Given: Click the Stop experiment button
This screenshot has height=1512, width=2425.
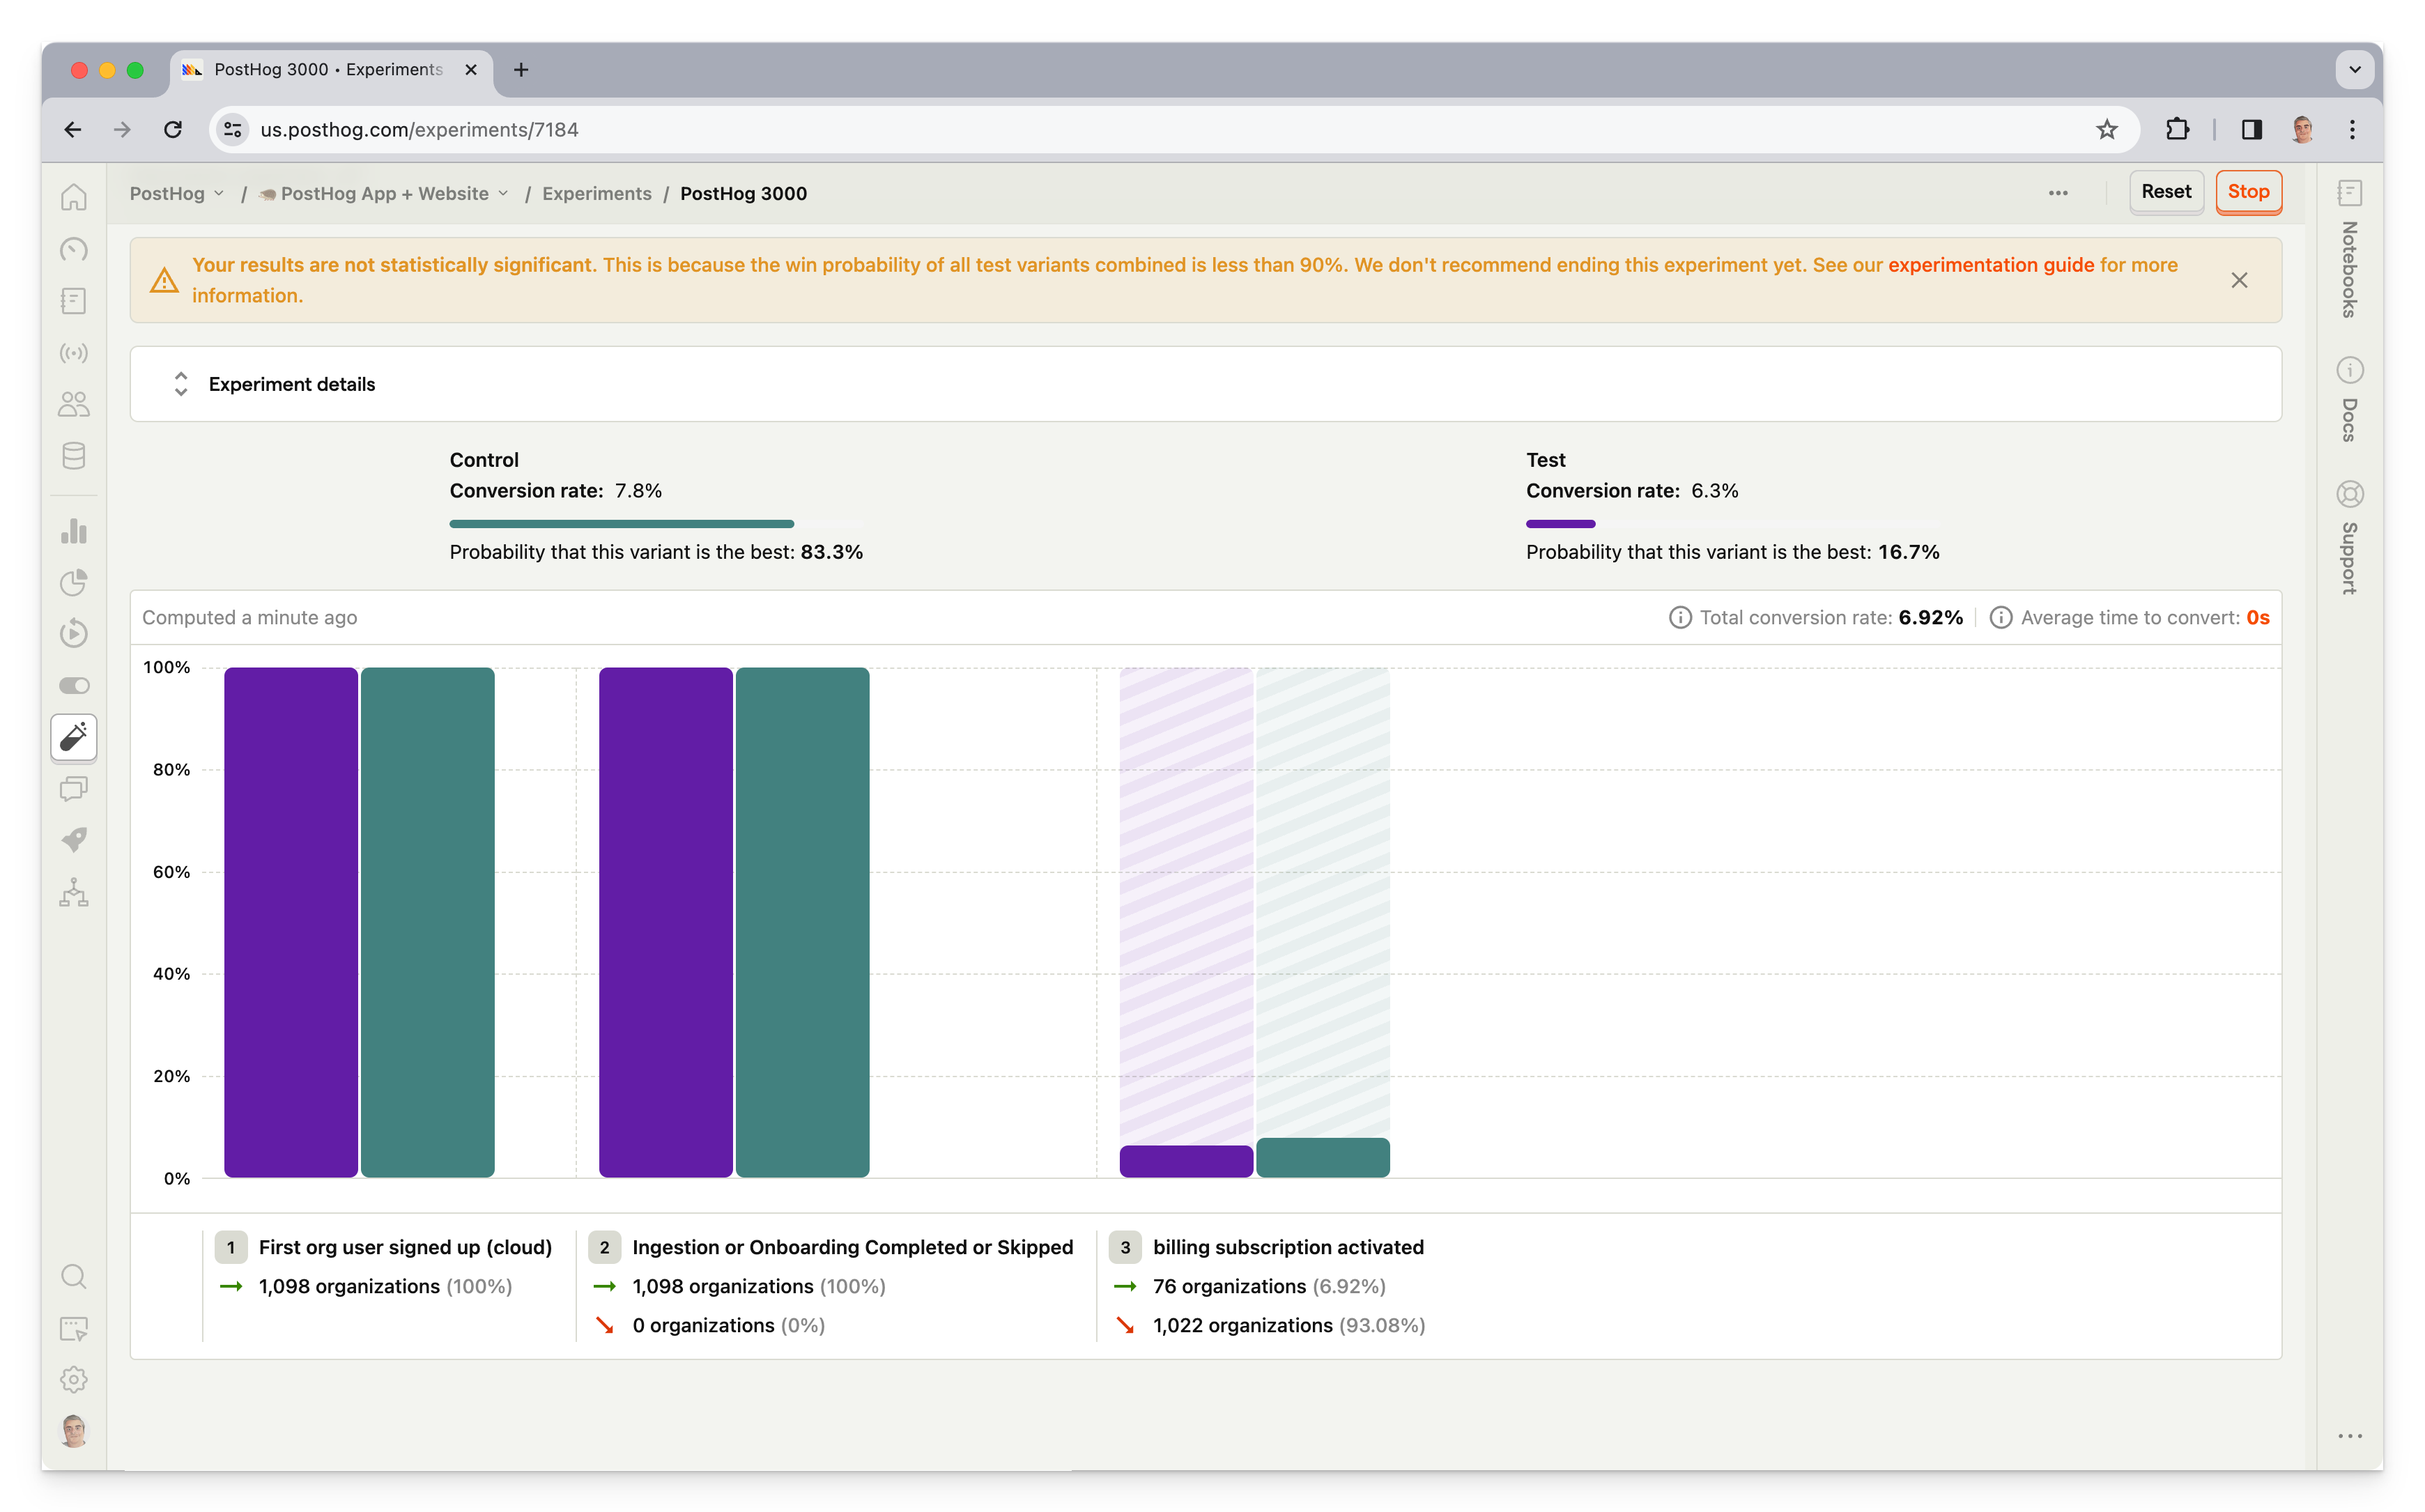Looking at the screenshot, I should click(2248, 192).
